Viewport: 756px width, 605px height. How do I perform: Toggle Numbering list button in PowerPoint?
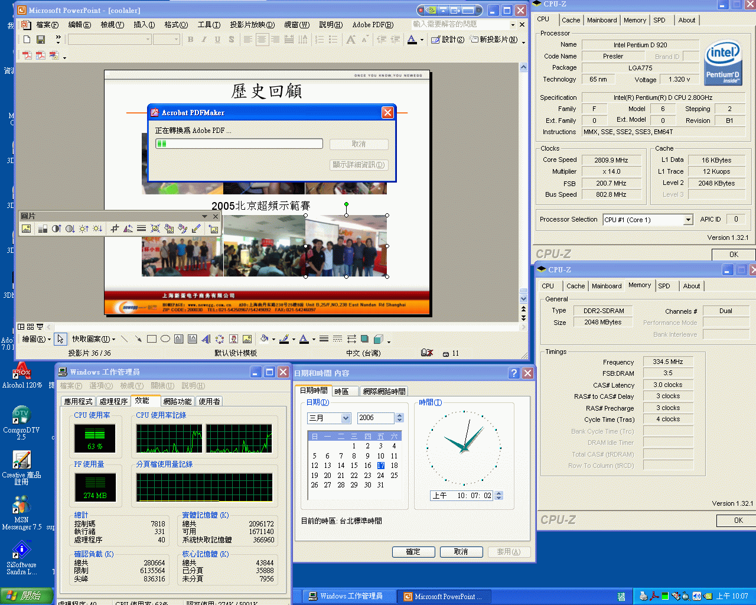point(320,40)
